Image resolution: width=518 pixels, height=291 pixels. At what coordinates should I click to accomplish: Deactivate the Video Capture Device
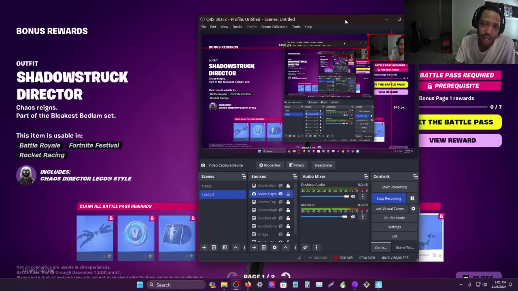(x=323, y=165)
